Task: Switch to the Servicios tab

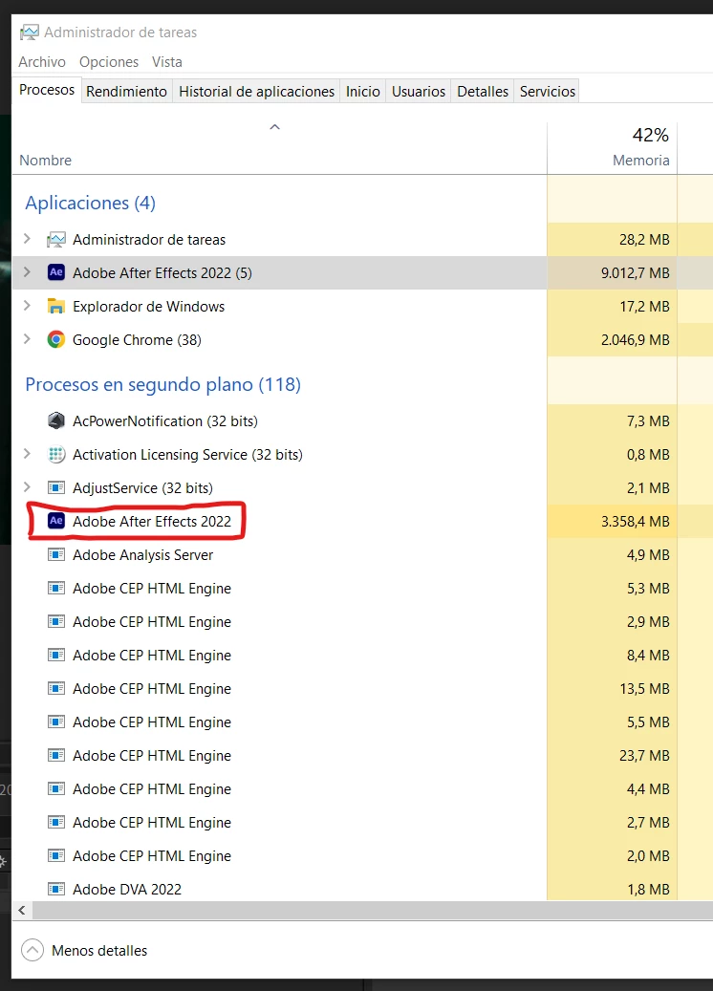Action: click(x=548, y=92)
